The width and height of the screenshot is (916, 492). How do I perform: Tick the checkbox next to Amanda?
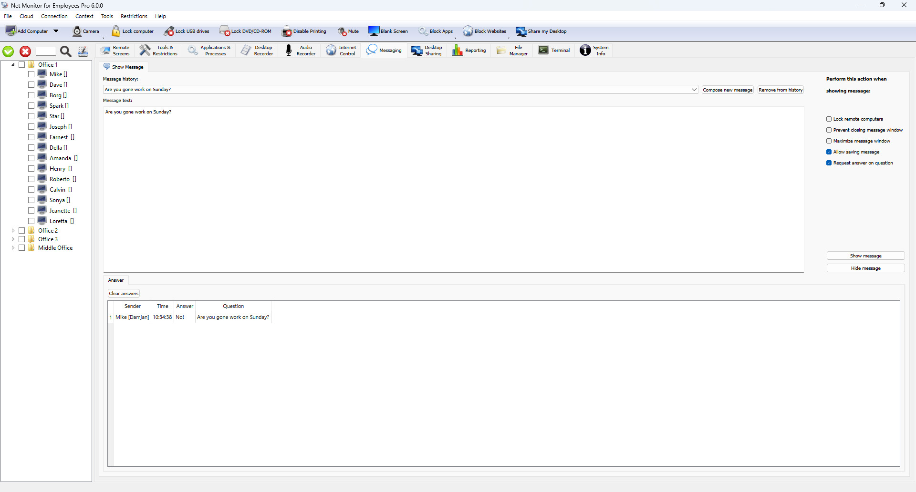pyautogui.click(x=31, y=158)
